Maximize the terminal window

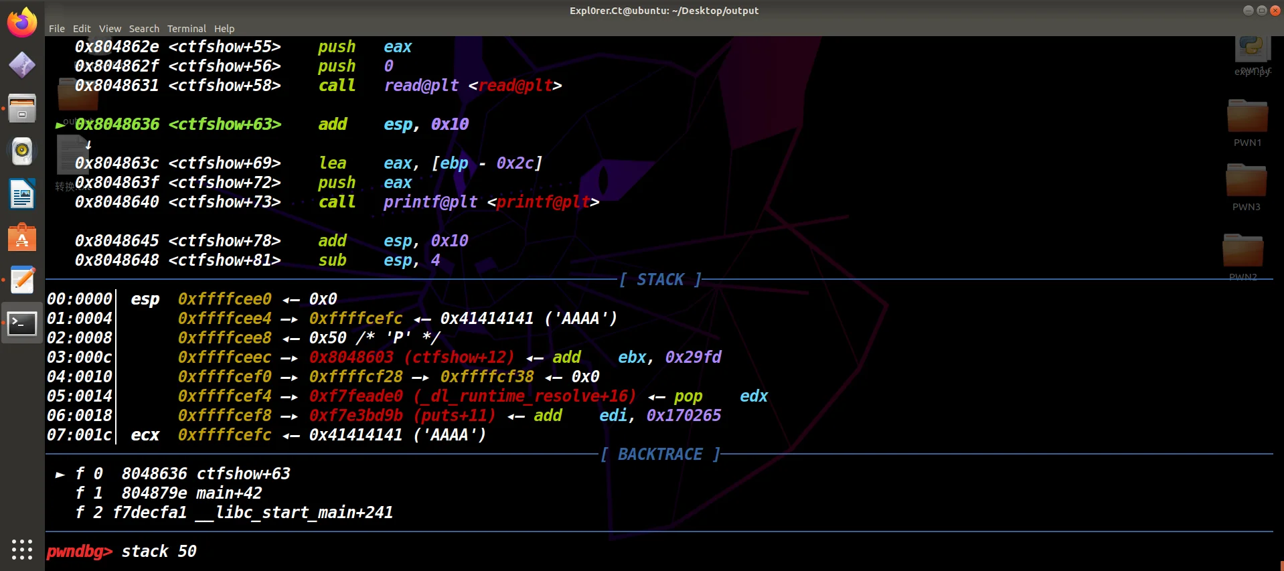coord(1261,11)
